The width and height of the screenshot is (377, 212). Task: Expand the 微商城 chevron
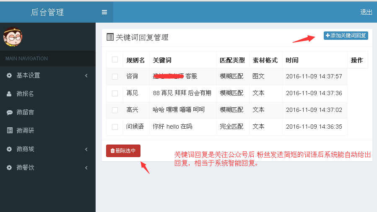click(86, 149)
